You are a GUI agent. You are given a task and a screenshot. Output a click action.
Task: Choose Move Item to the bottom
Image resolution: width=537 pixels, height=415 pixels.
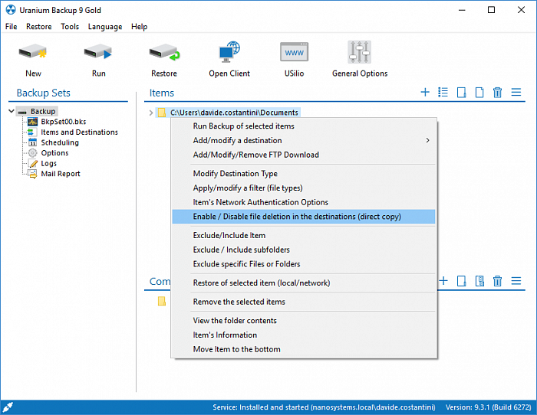click(304, 349)
